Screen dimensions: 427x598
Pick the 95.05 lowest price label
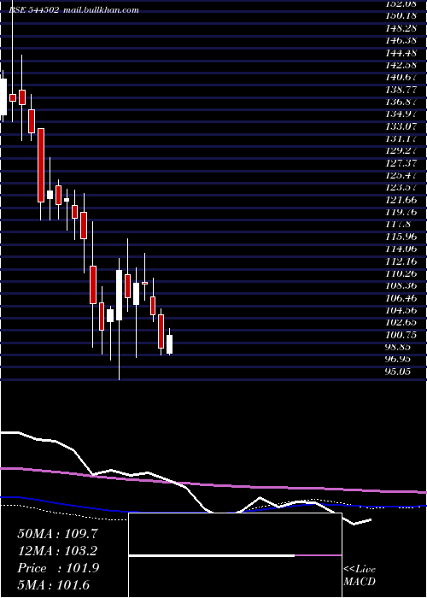(398, 371)
